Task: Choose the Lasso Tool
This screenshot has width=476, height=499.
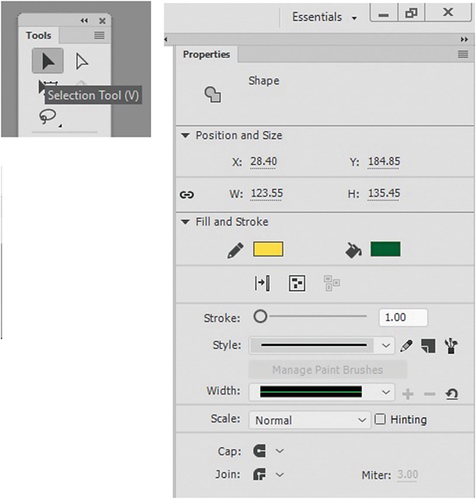Action: click(x=48, y=116)
